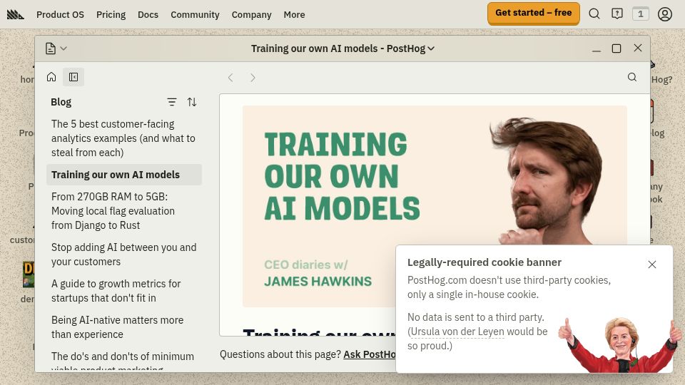Go to home via the house icon

51,77
